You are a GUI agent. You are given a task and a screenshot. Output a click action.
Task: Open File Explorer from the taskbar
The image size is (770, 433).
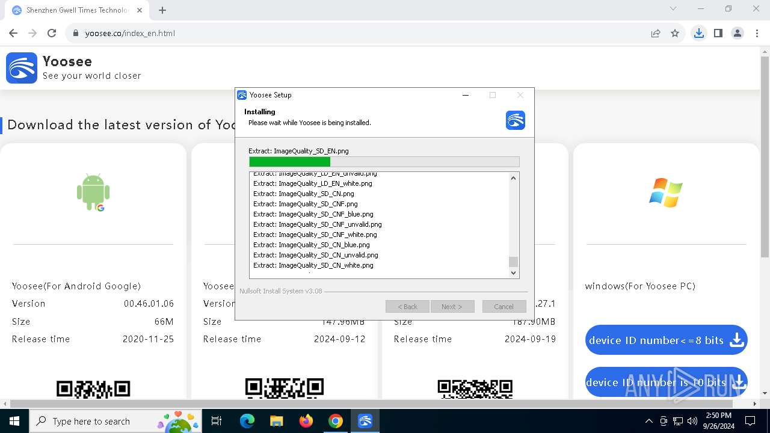(276, 421)
